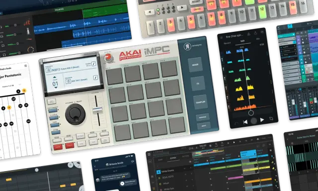Go back with chevron in chat app

pos(95,167)
